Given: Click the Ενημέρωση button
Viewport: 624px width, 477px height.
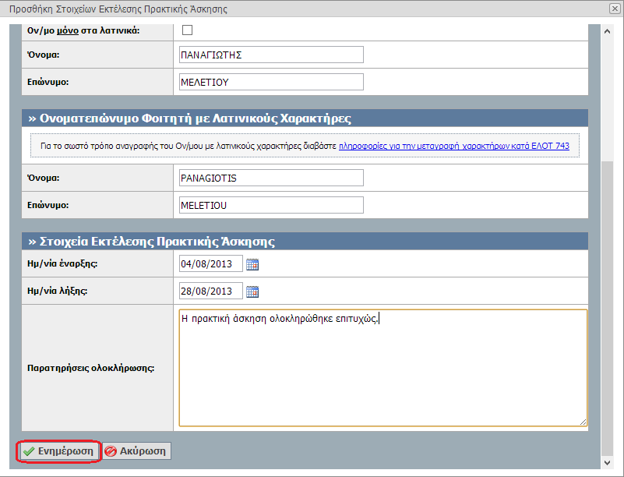Looking at the screenshot, I should coord(58,451).
